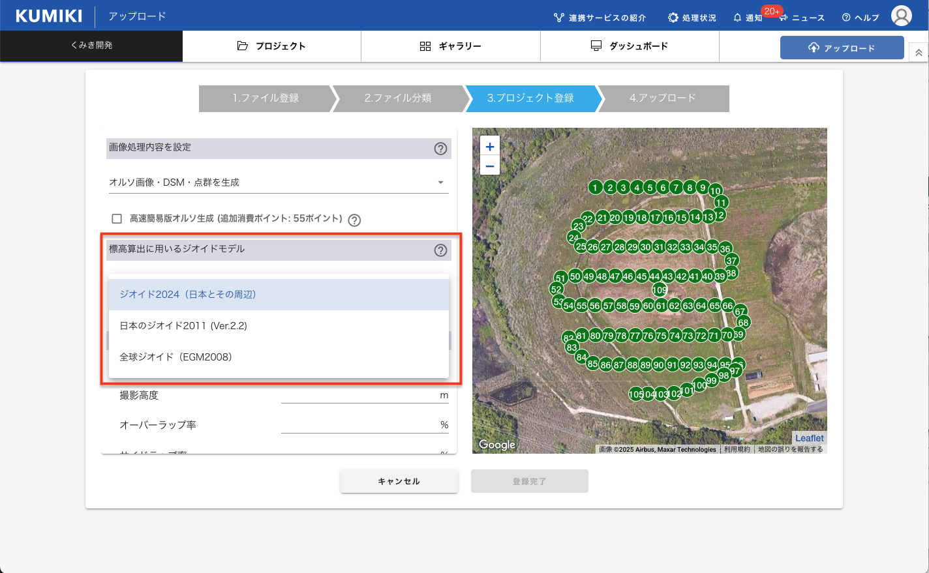Select step 3.プロジェクト登録
Image resolution: width=929 pixels, height=573 pixels.
point(530,98)
